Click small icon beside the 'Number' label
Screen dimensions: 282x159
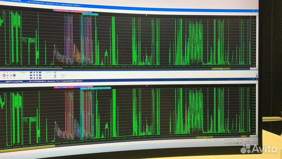pos(55,76)
